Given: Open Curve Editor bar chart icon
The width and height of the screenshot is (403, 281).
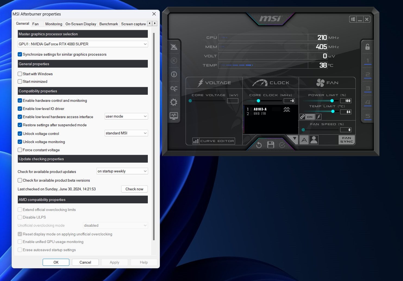Looking at the screenshot, I should coord(196,141).
